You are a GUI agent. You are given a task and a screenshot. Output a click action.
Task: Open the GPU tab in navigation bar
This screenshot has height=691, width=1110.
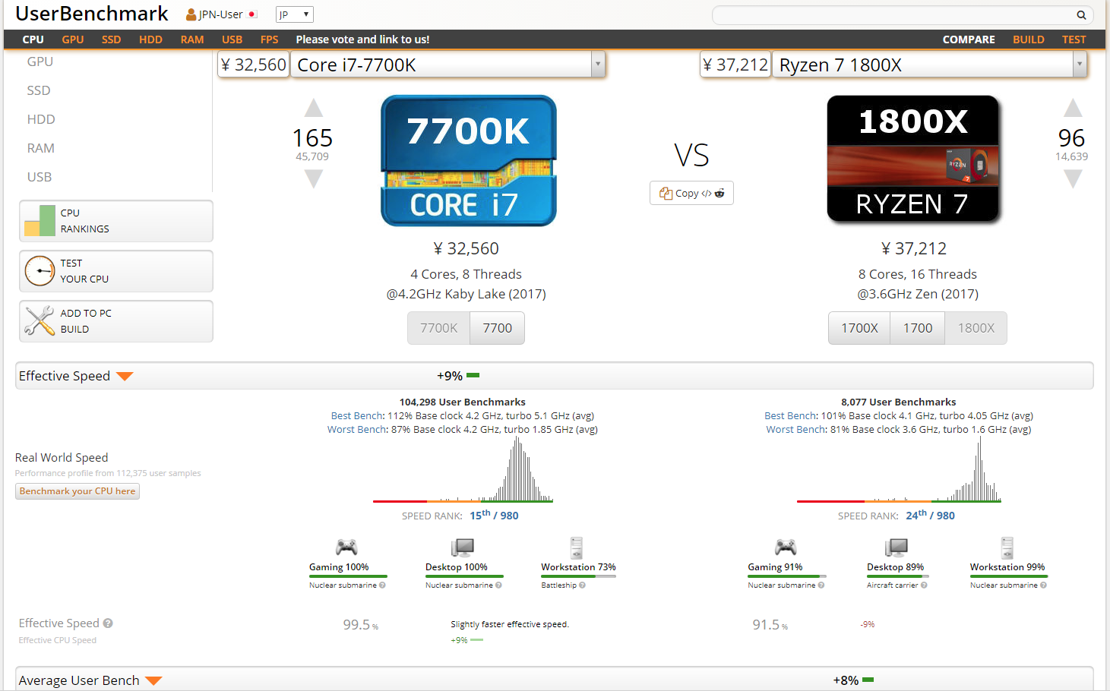pos(73,39)
